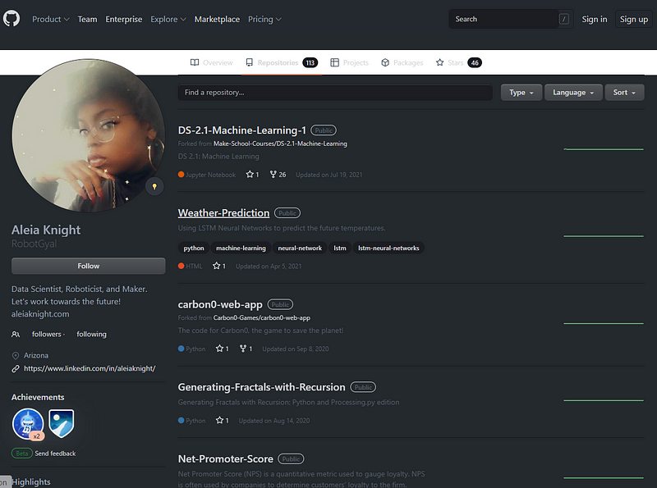The height and width of the screenshot is (488, 657).
Task: Open forked source Carbon0-Games/carbon0-web-app
Action: (262, 317)
